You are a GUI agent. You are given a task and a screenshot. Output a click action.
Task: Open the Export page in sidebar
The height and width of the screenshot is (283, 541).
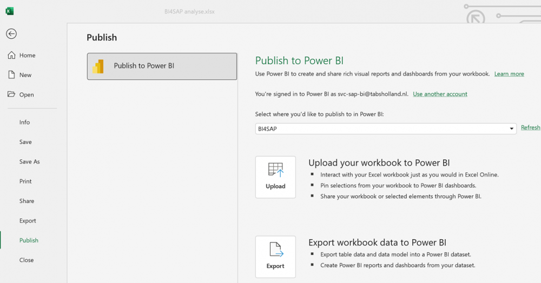click(x=29, y=221)
